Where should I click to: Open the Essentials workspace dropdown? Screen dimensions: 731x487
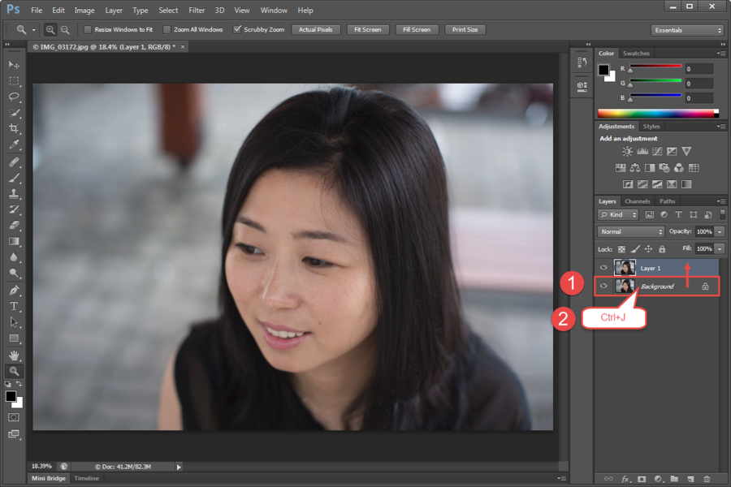point(686,30)
